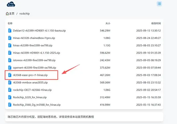Download rk3568-ease-pro-r1-hinas.zip
Screen dimensions: 177x124
[30, 75]
